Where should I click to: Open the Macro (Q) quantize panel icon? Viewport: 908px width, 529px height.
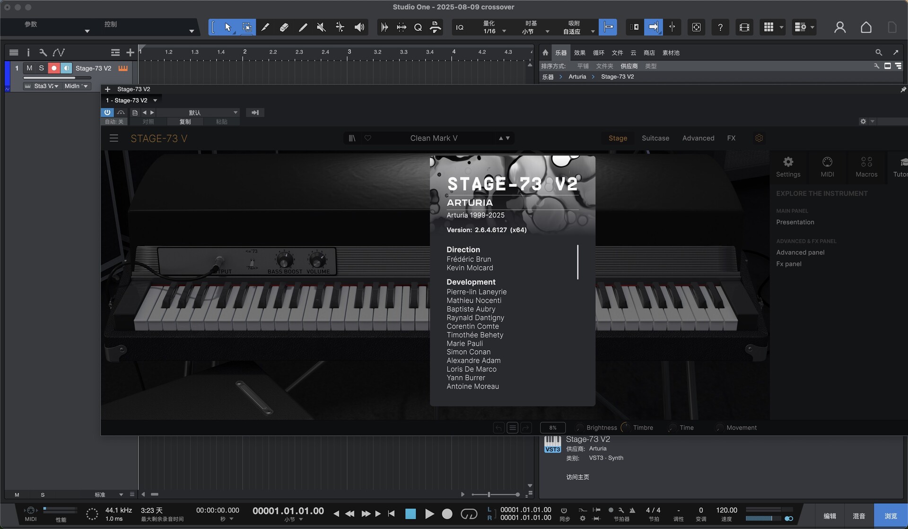[x=418, y=27]
